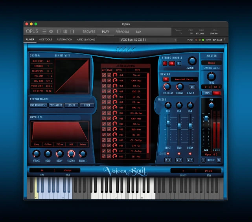Click the Close mix Pan knob

pyautogui.click(x=168, y=105)
